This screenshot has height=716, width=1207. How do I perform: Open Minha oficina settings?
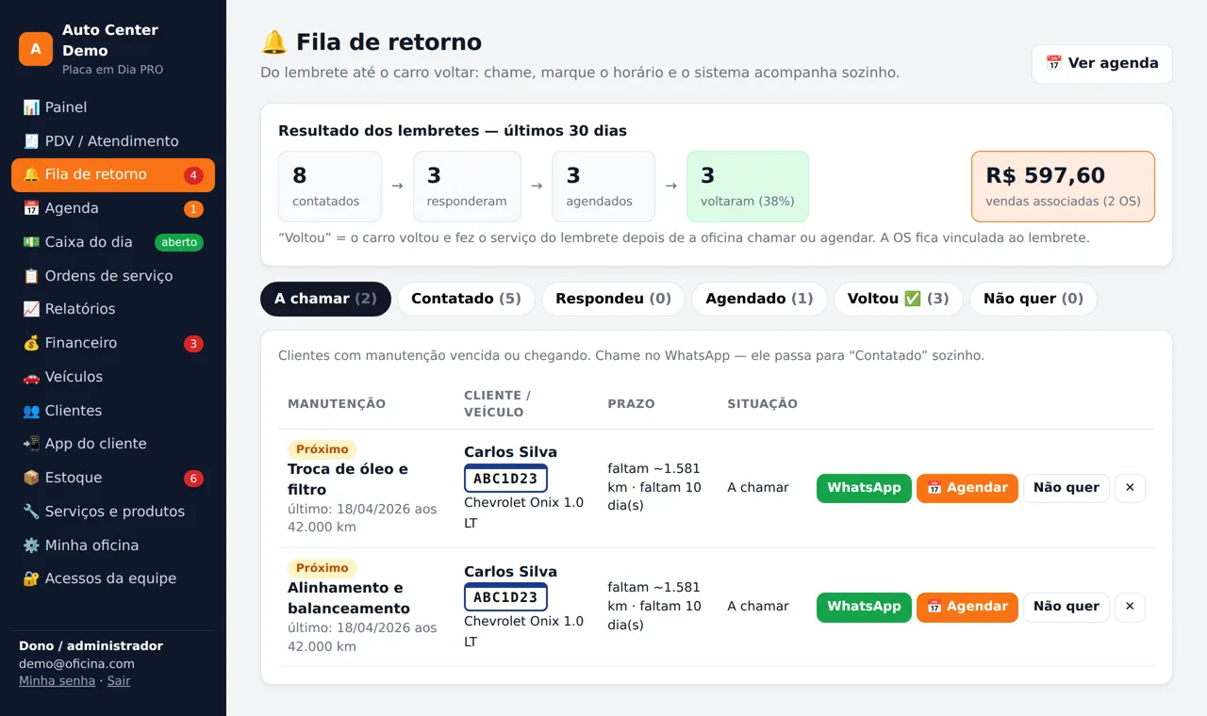[x=113, y=545]
